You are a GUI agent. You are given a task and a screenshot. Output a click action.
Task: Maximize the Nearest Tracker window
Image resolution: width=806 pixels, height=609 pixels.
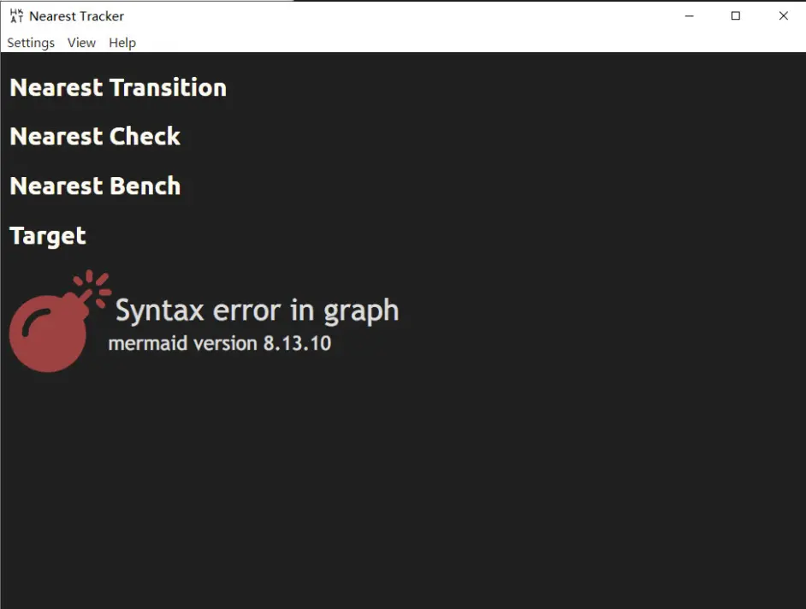tap(736, 16)
